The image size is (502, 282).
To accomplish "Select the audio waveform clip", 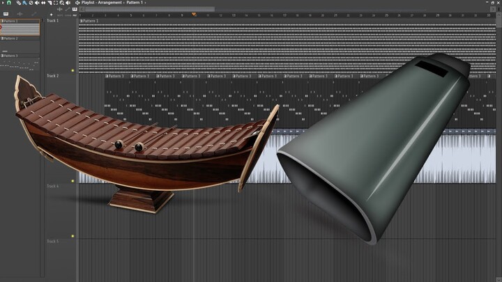I will [x=287, y=157].
